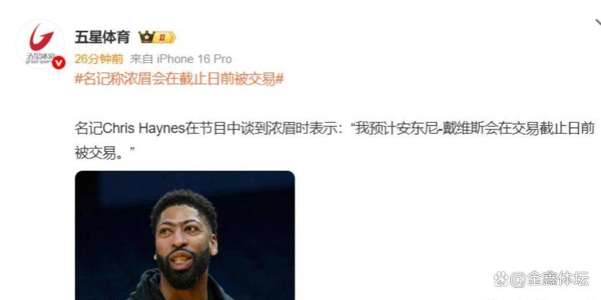This screenshot has width=601, height=300.
Task: Open the 五星体育 username link
Action: click(102, 37)
